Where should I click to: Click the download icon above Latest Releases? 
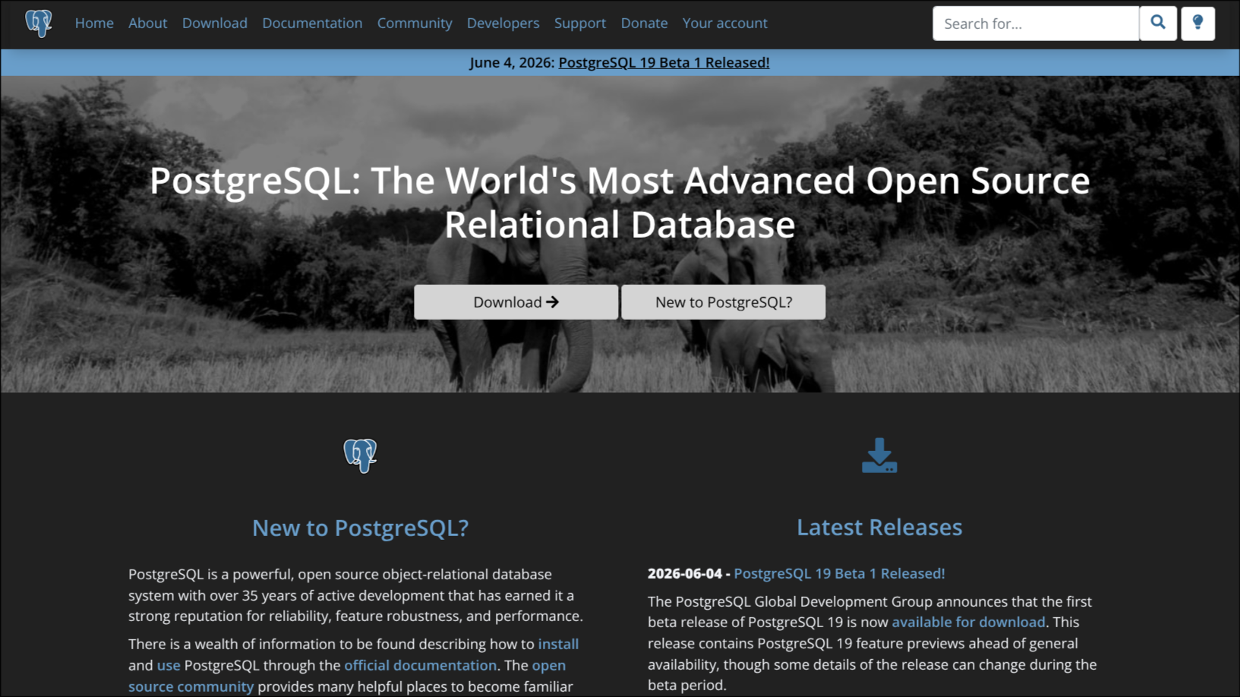point(879,456)
